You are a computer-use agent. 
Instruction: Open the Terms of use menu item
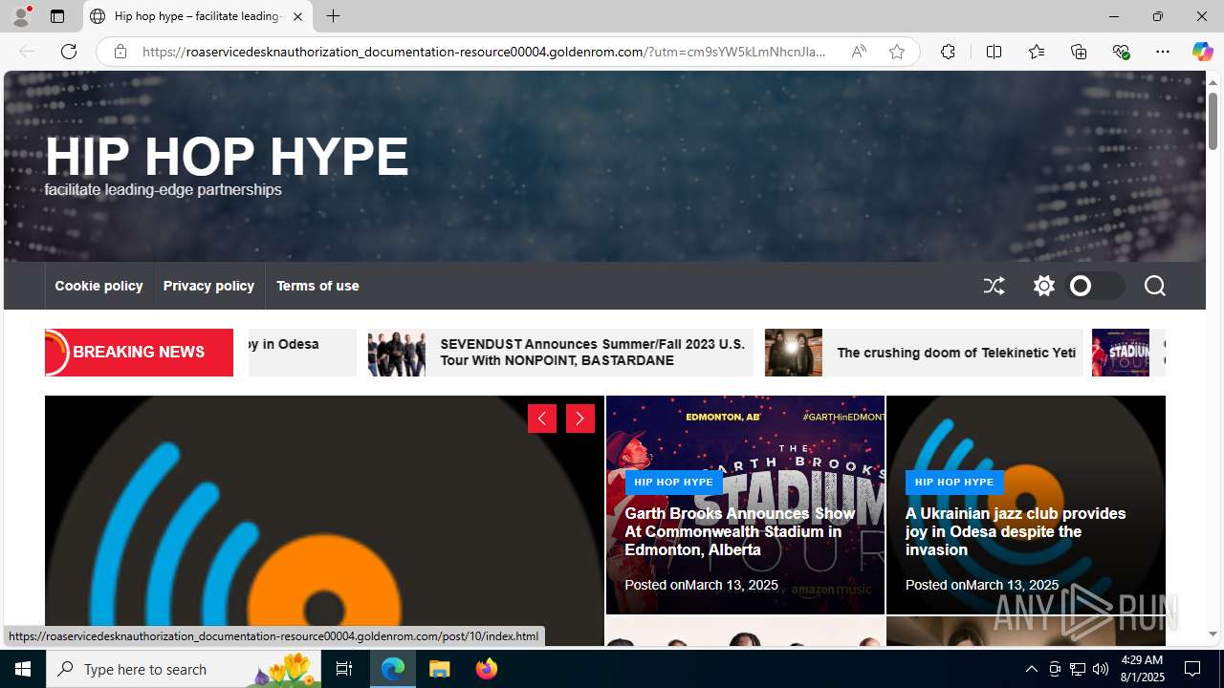[317, 286]
